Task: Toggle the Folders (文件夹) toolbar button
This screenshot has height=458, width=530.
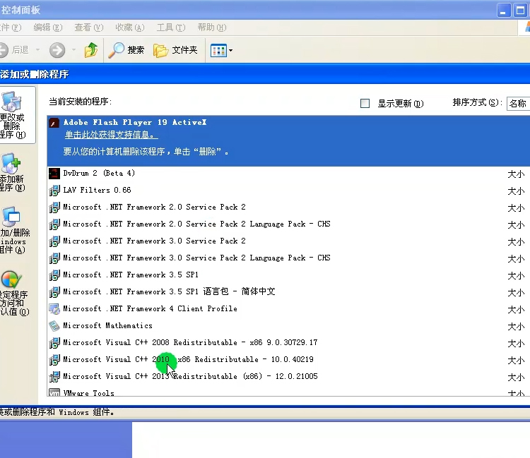Action: click(x=175, y=50)
